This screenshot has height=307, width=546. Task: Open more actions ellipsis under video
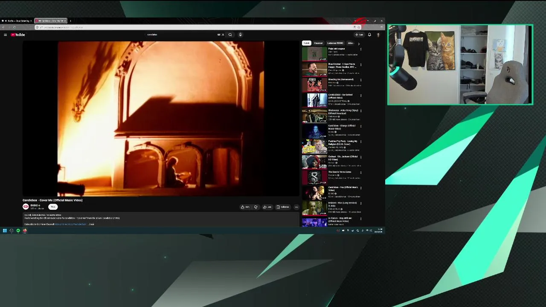296,207
